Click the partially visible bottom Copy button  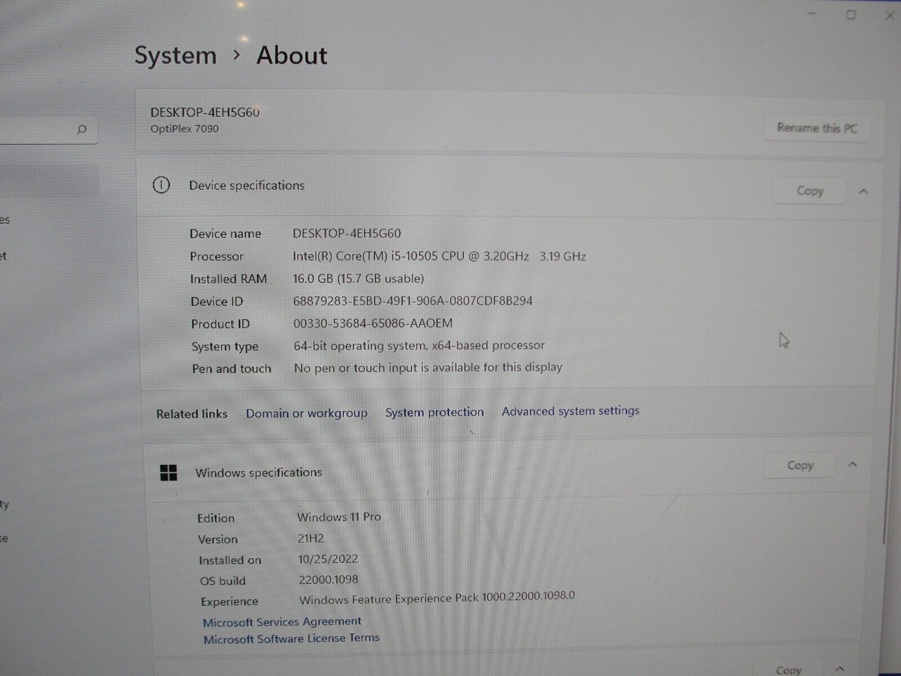pos(788,669)
